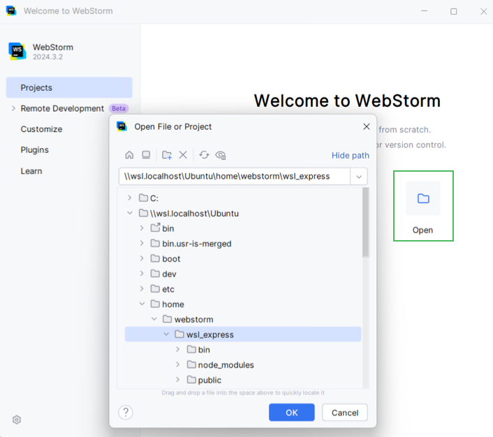
Task: Open the Customize sidebar item
Action: [x=41, y=129]
